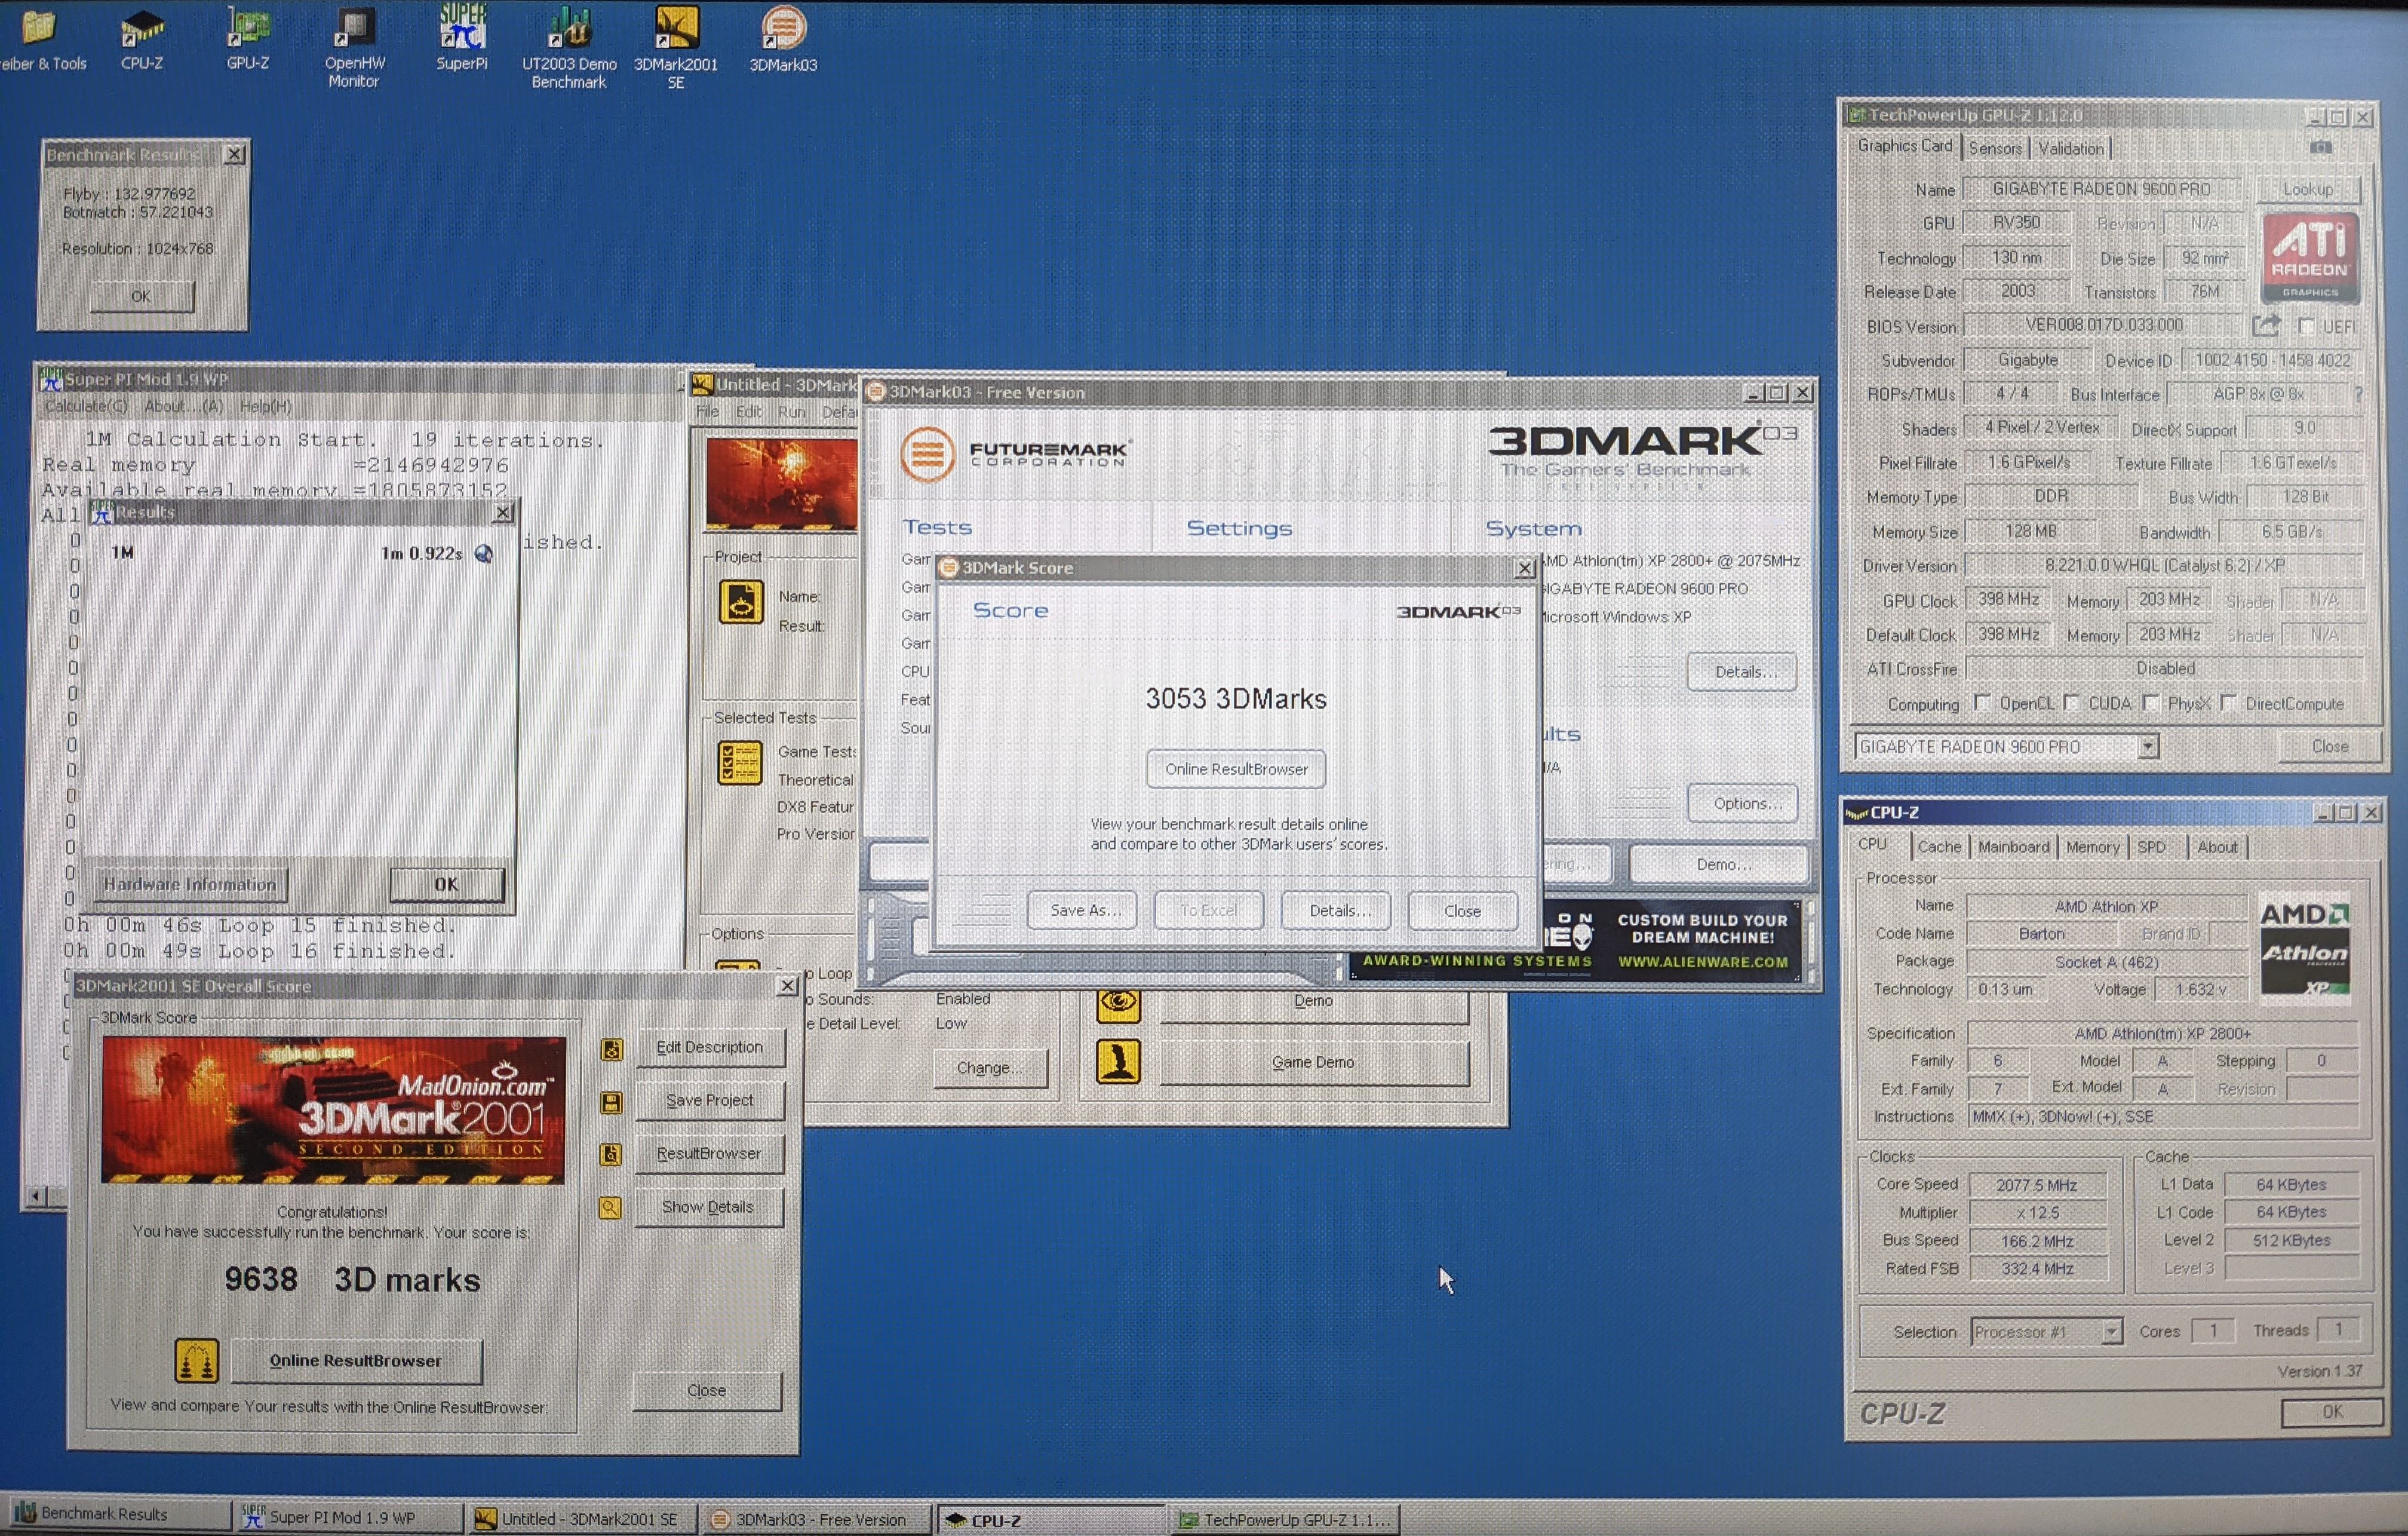Toggle the OpenCL checkbox
Viewport: 2408px width, 1536px height.
click(x=1982, y=703)
